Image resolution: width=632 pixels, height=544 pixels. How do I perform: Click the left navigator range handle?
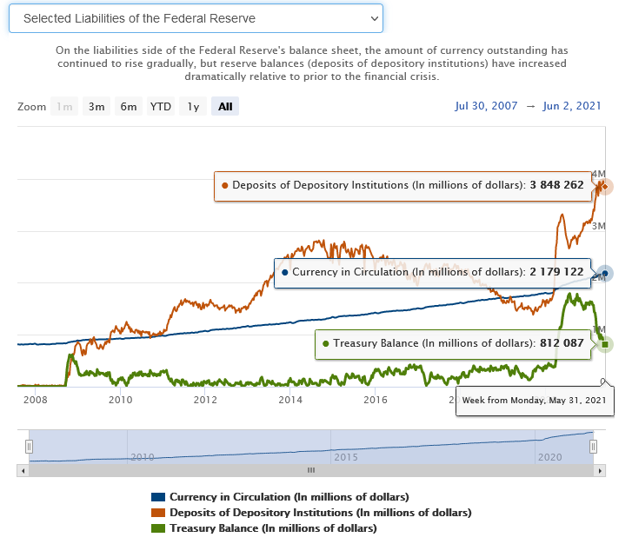click(x=29, y=447)
